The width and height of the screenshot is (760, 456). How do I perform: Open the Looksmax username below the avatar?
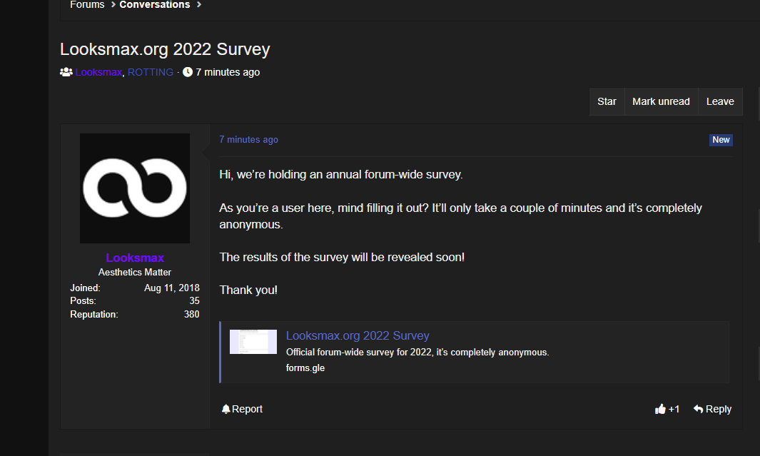click(135, 258)
